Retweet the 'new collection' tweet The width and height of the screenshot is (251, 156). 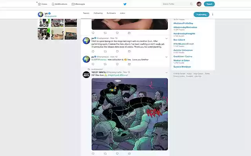pos(105,64)
